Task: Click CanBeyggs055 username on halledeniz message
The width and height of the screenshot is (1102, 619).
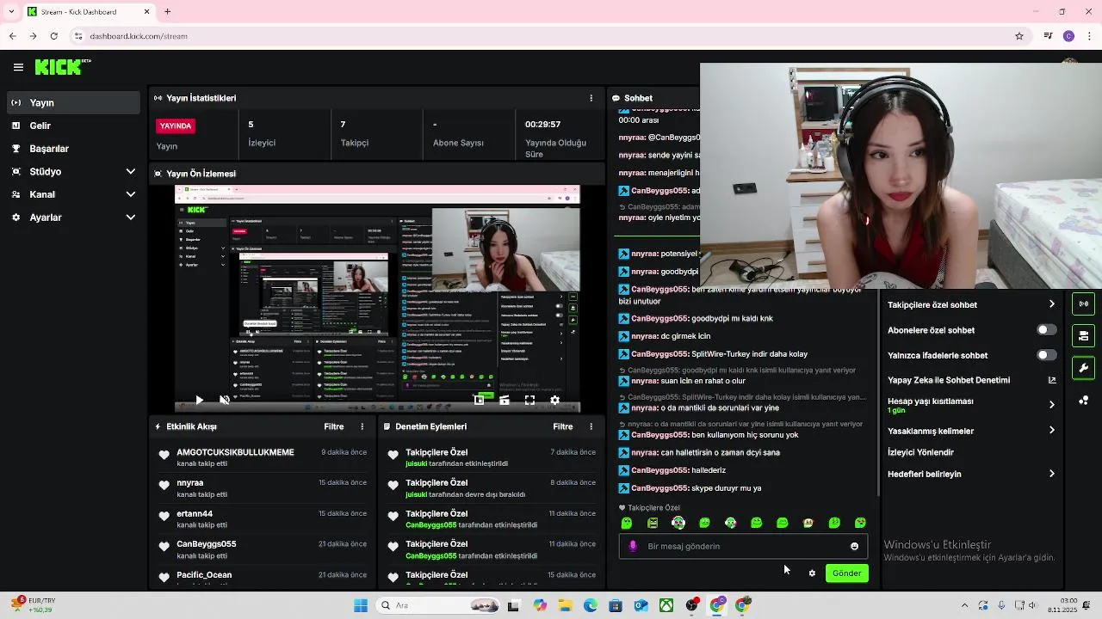Action: [659, 470]
